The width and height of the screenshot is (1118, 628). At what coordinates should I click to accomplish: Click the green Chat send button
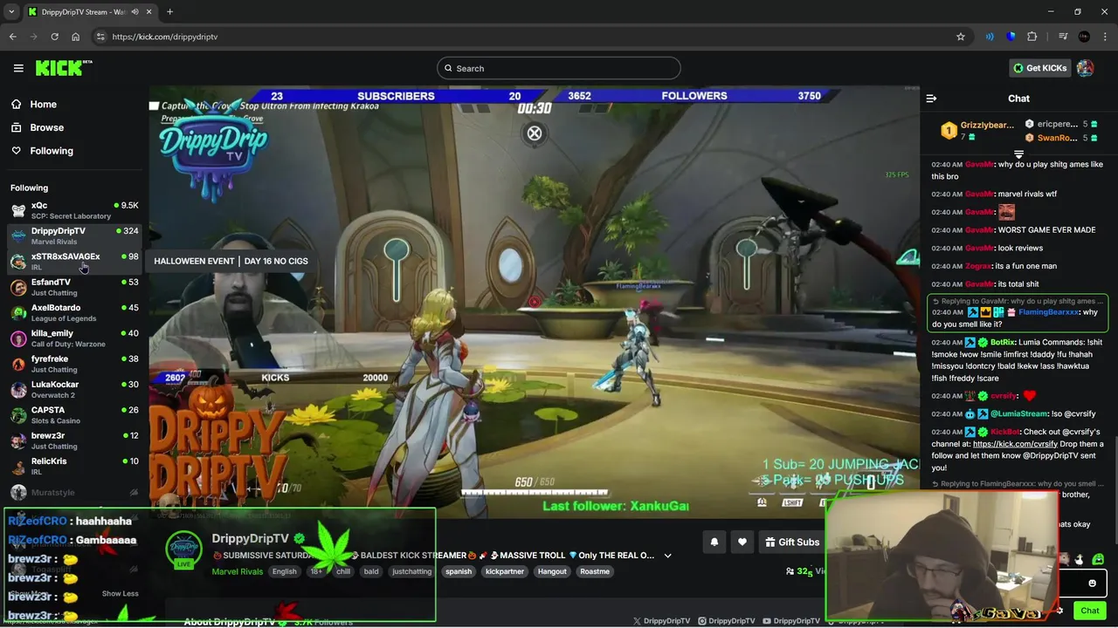(1089, 611)
